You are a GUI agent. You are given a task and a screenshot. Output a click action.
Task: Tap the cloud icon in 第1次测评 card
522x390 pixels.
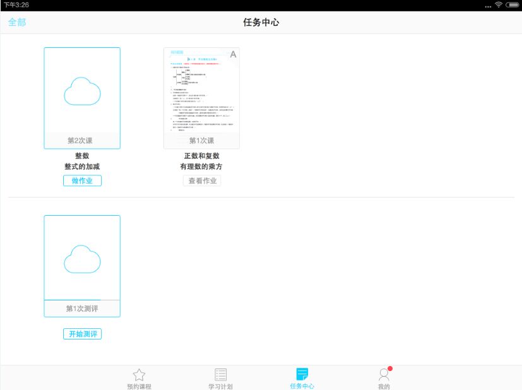click(82, 259)
